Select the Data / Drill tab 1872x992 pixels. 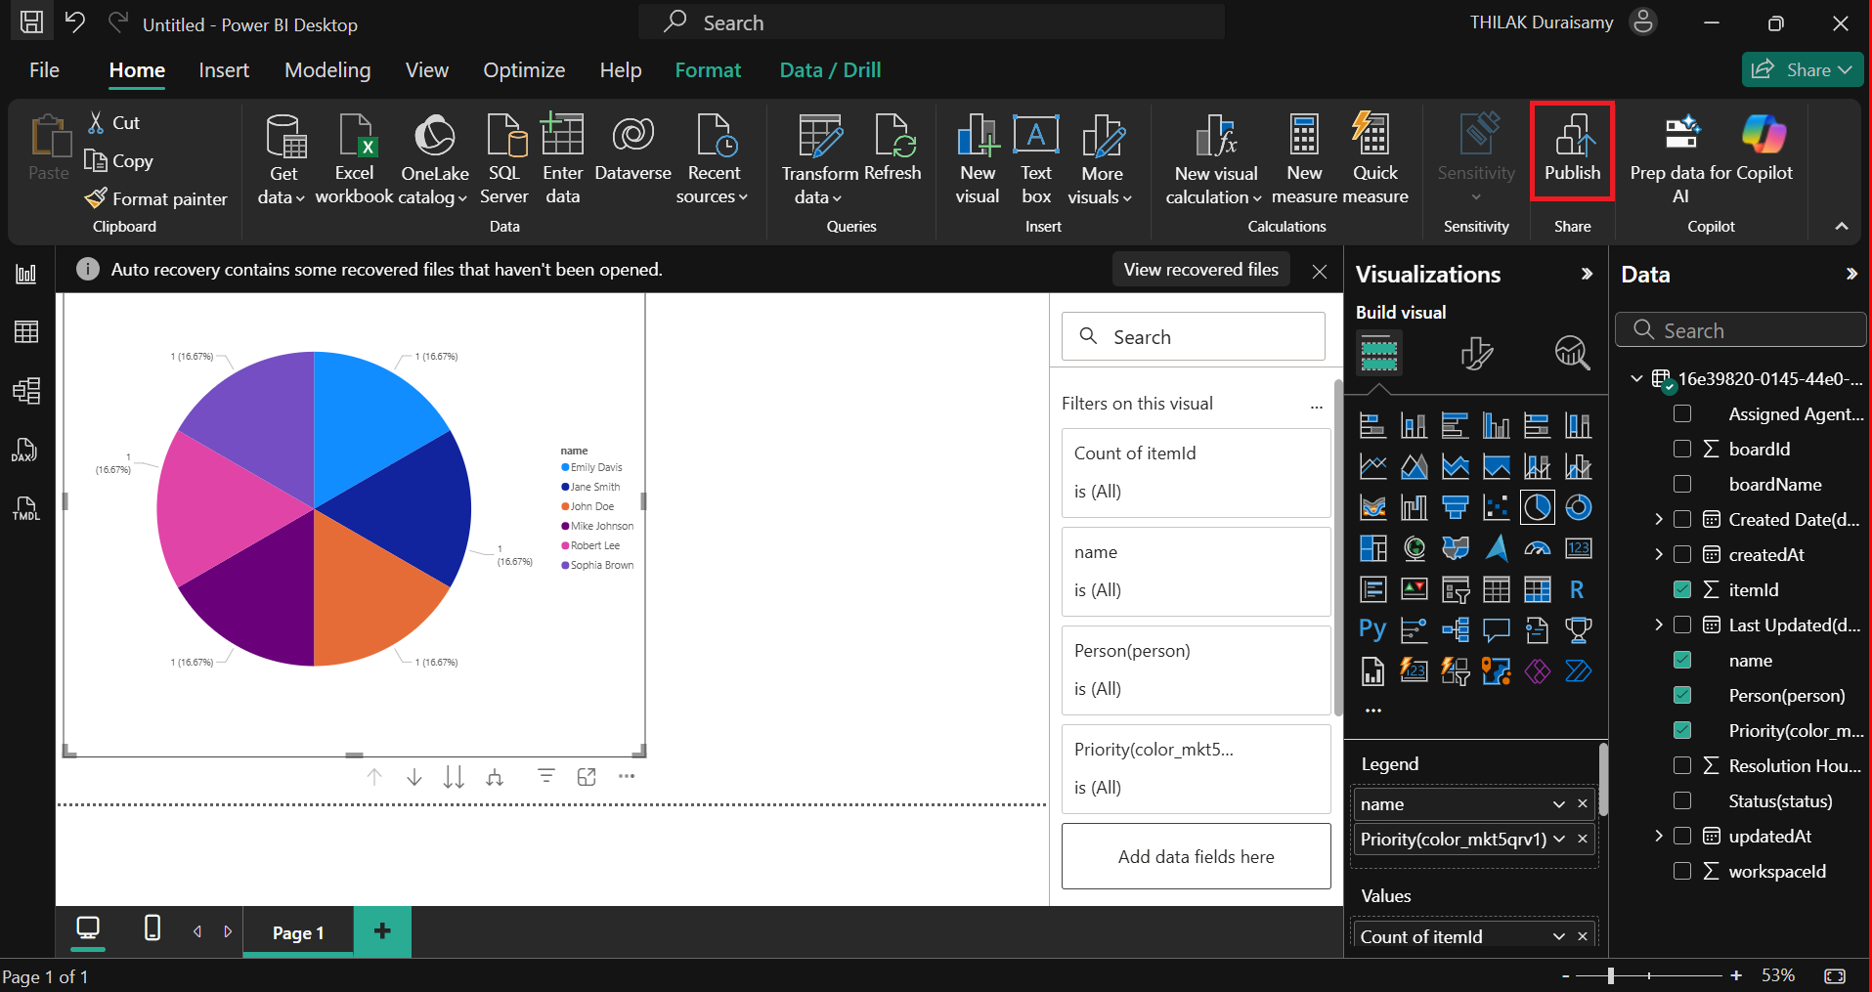pos(830,70)
